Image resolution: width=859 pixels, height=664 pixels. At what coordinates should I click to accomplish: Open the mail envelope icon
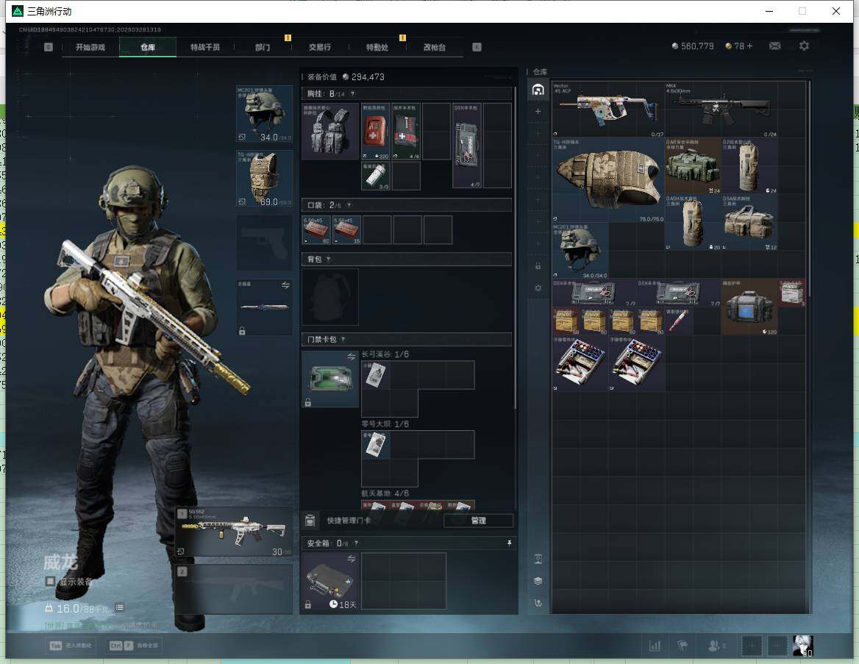(774, 46)
